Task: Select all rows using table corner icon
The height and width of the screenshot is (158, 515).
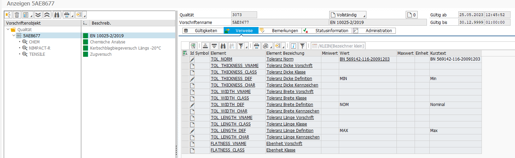Action: (x=185, y=53)
